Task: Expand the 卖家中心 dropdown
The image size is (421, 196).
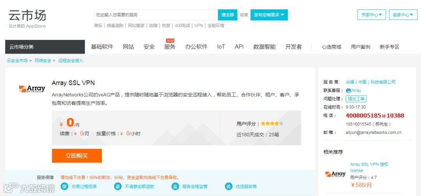Action: coord(403,15)
